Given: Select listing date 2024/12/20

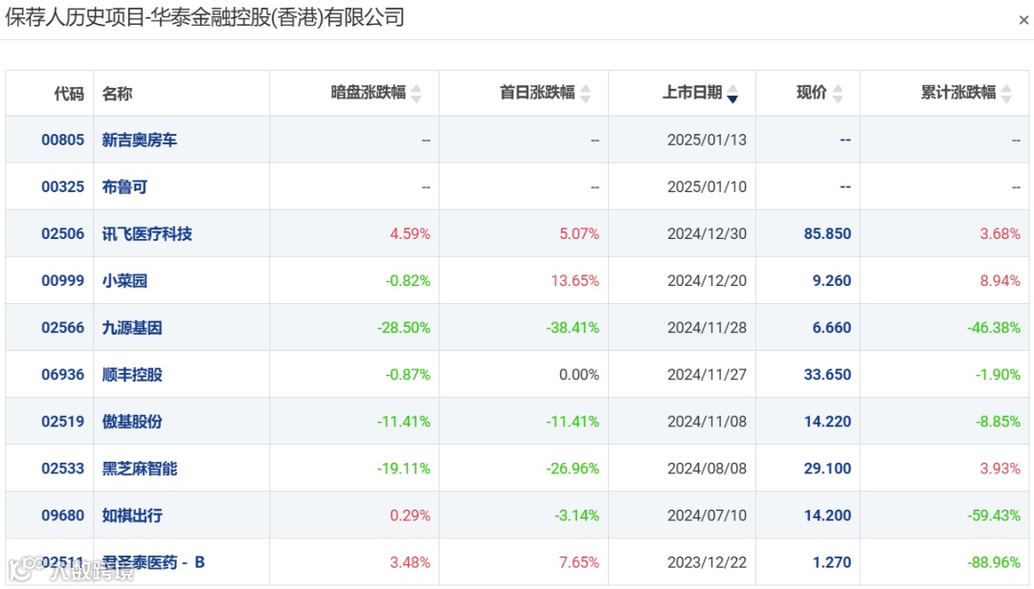Looking at the screenshot, I should point(707,281).
